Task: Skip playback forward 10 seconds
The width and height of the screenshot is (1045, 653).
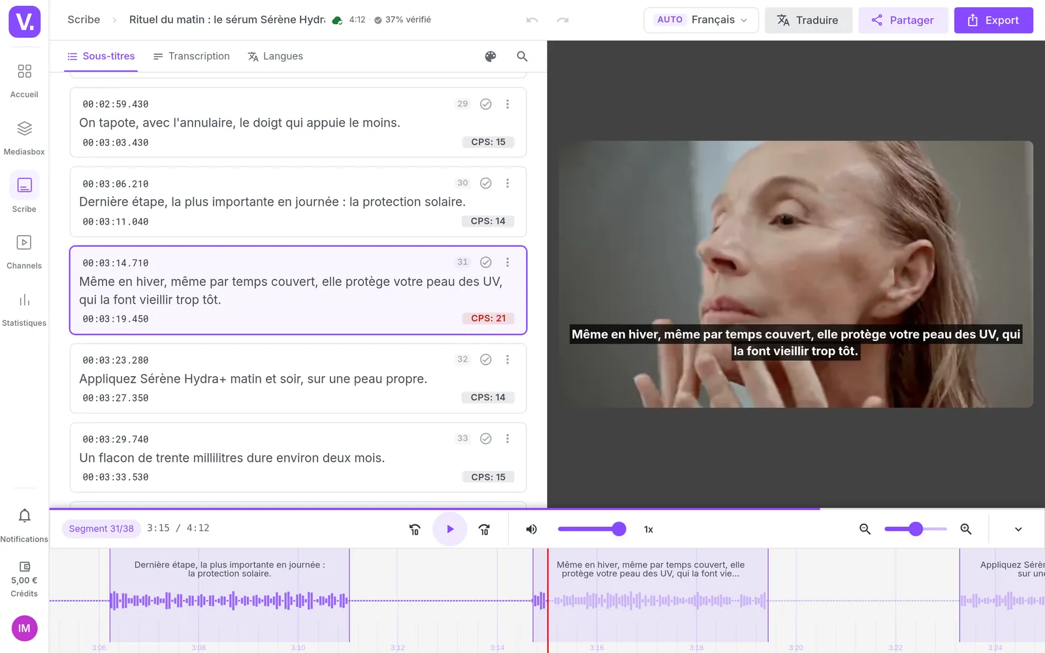Action: coord(485,530)
